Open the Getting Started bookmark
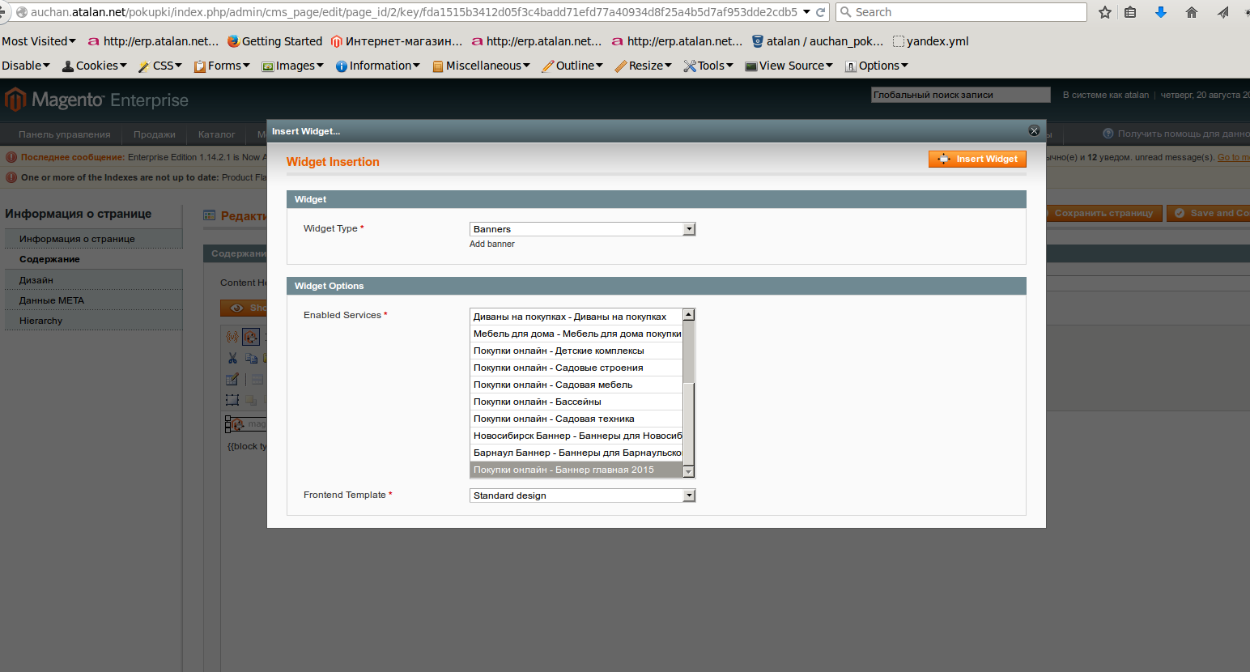 pyautogui.click(x=274, y=41)
